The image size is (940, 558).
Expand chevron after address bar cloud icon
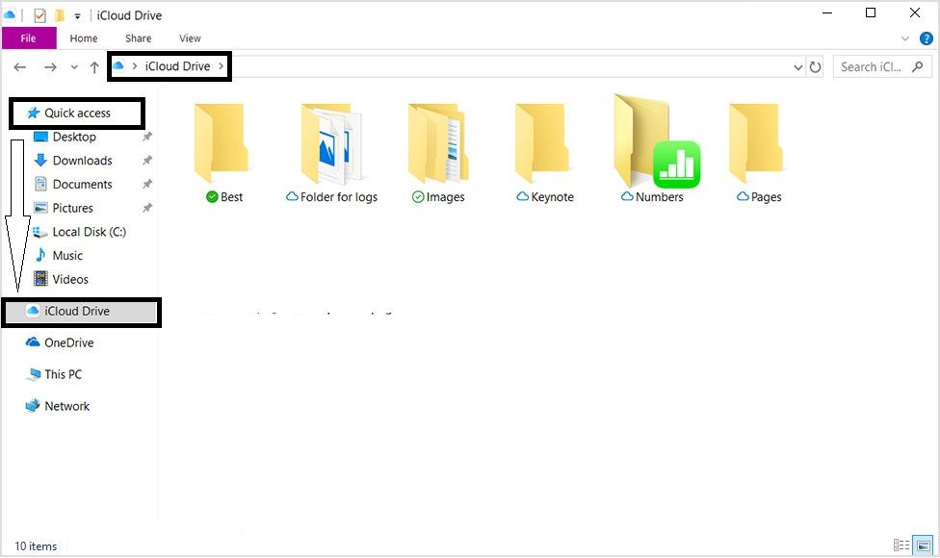pyautogui.click(x=135, y=66)
